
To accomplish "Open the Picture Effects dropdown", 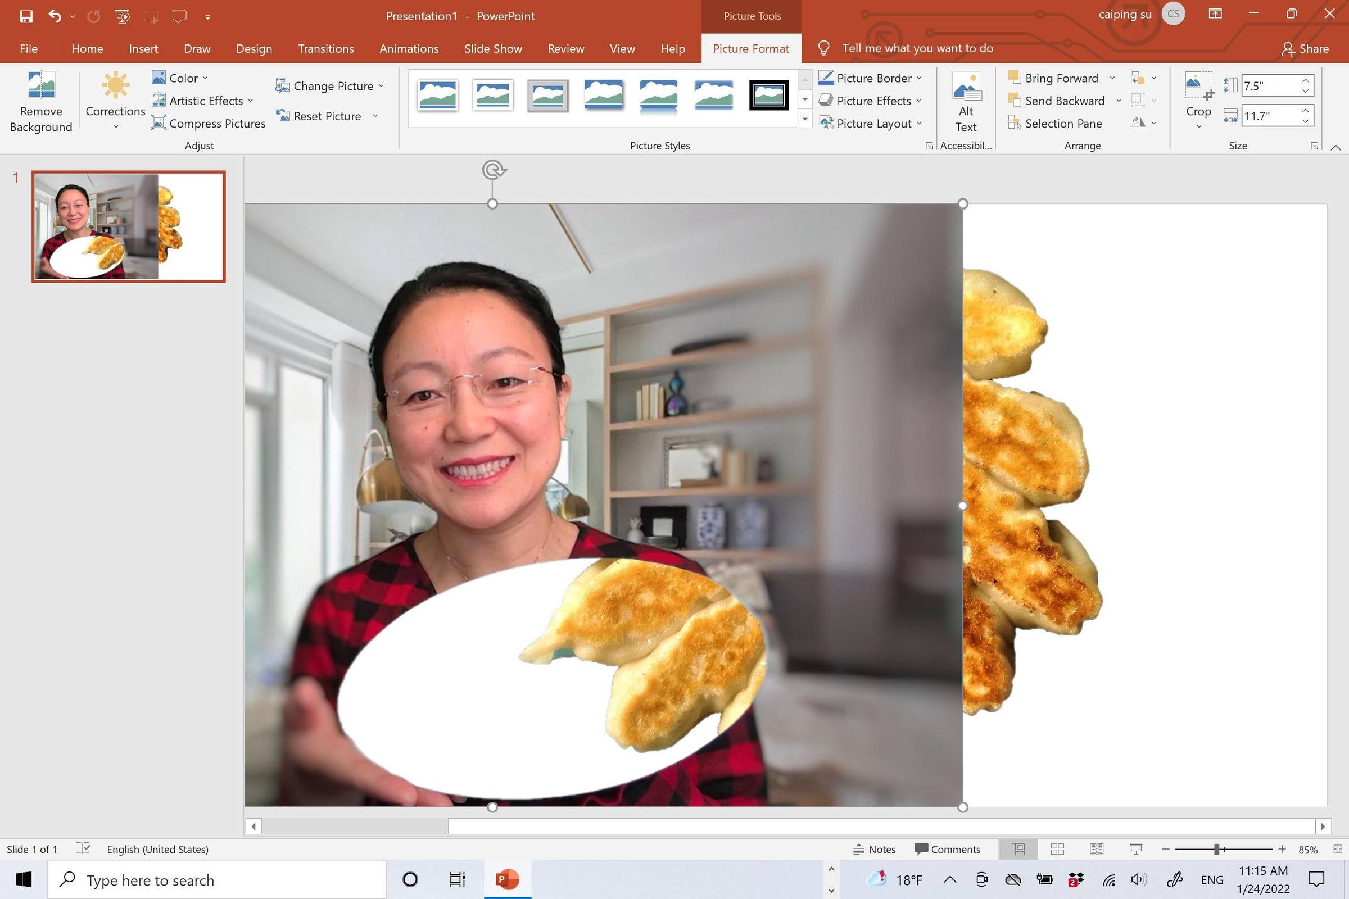I will [870, 101].
